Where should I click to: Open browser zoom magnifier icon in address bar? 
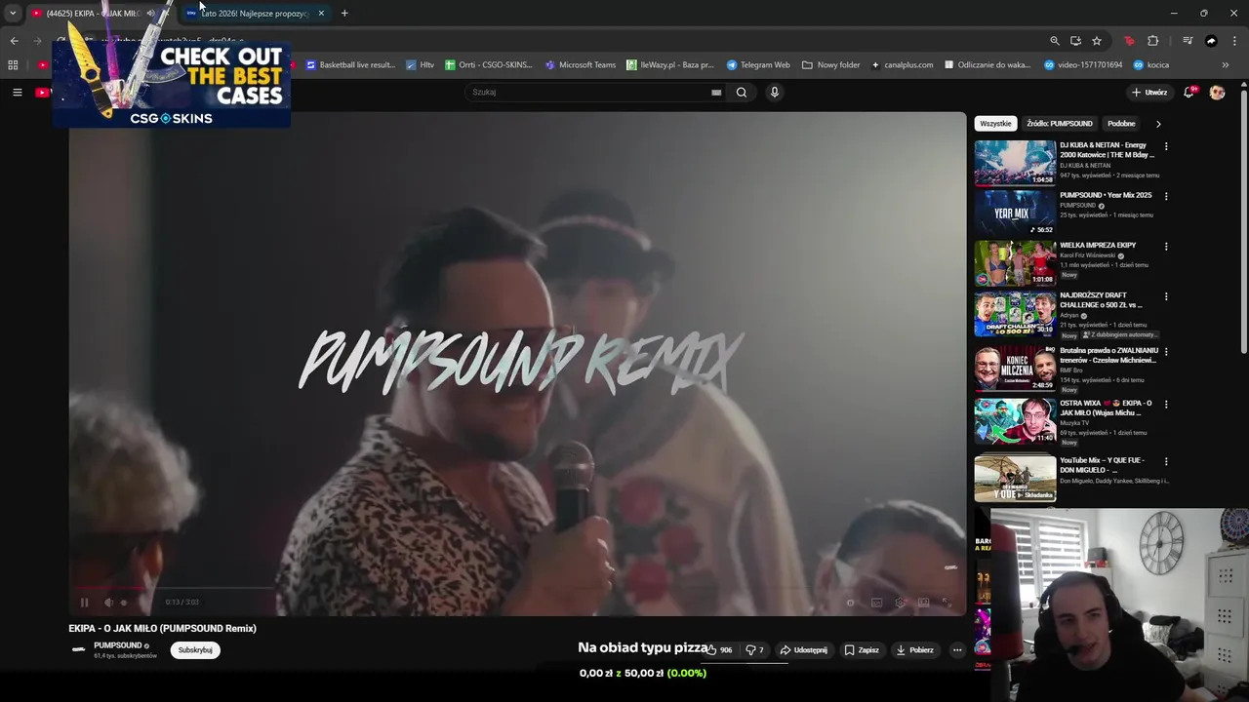click(x=1054, y=41)
